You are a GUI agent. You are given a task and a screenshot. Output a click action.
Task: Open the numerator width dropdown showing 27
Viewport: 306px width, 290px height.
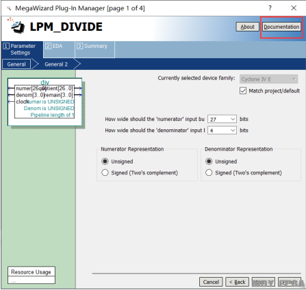coord(222,119)
